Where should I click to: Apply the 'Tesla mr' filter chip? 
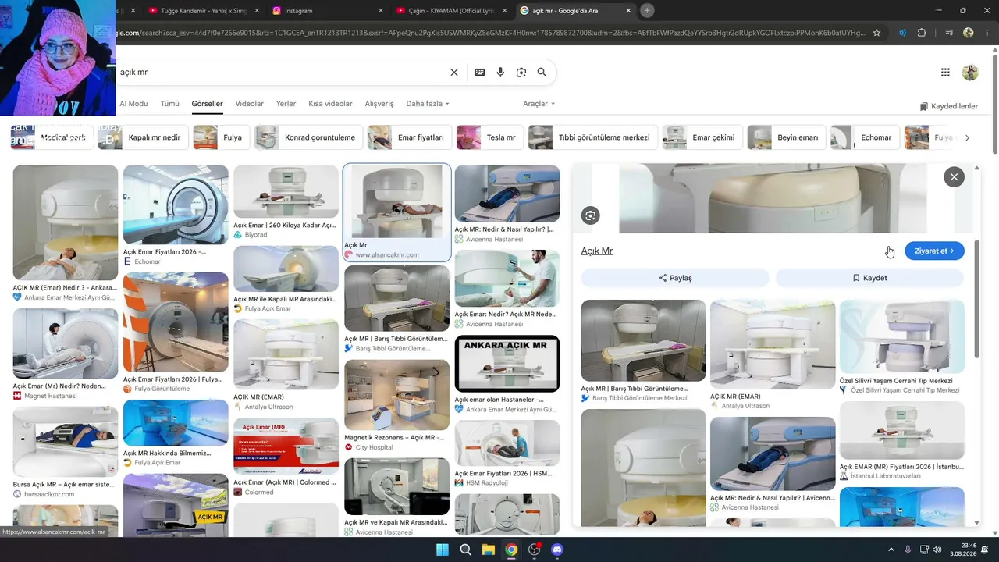click(x=490, y=137)
